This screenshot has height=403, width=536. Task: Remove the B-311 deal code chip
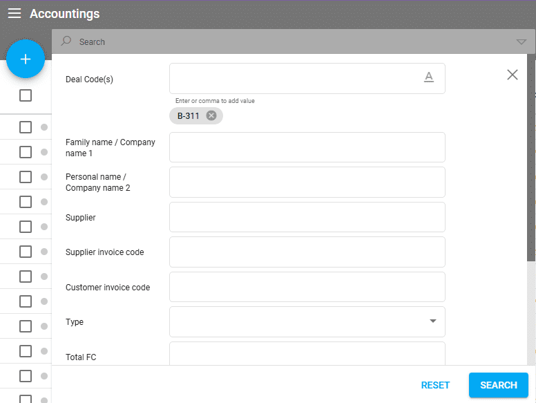click(x=211, y=115)
